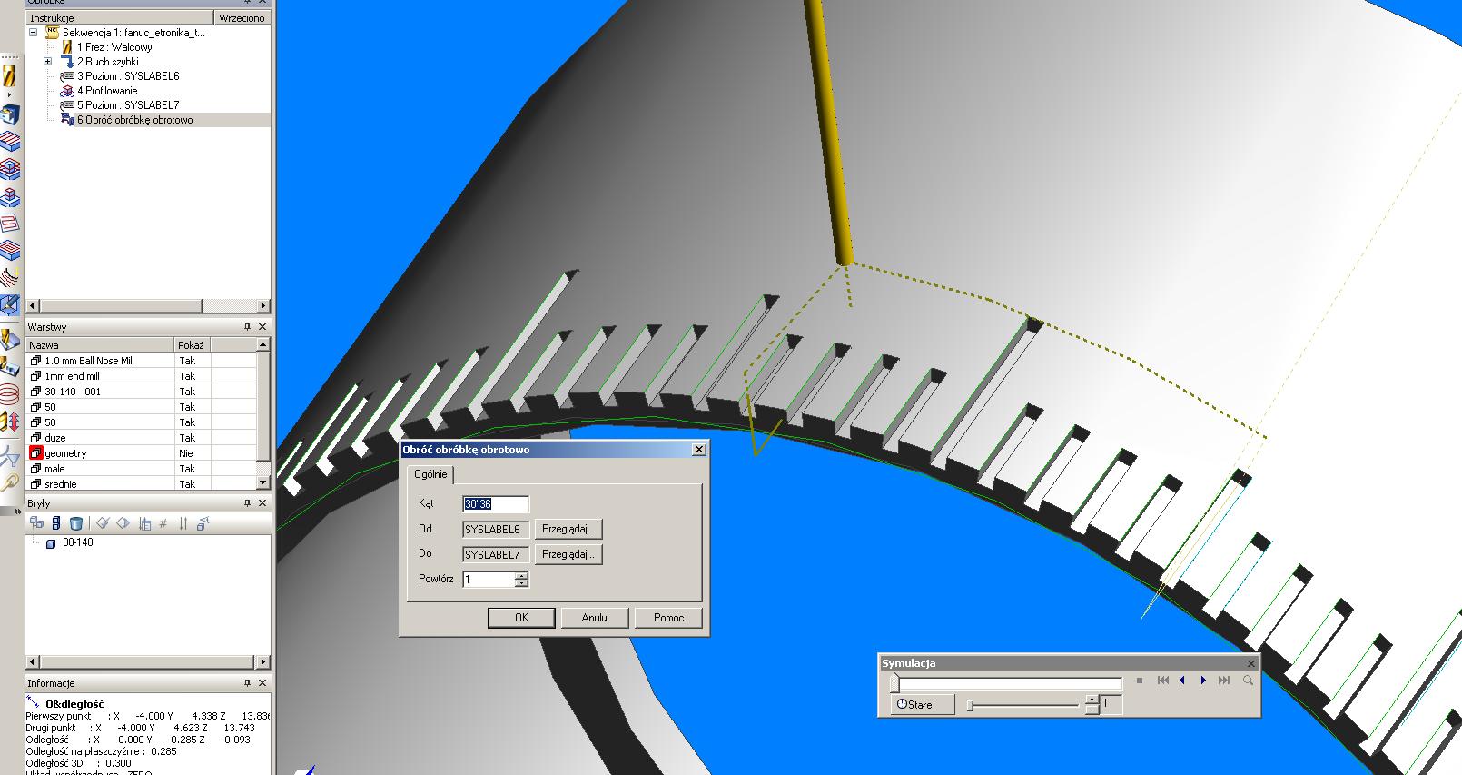Jump to simulation end

[1224, 680]
